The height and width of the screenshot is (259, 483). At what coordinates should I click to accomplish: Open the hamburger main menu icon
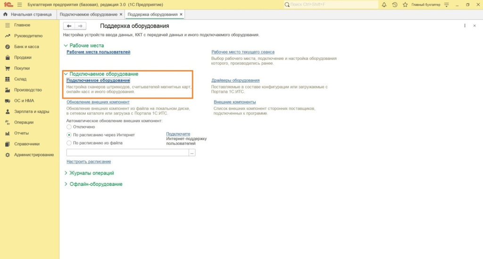coord(19,4)
